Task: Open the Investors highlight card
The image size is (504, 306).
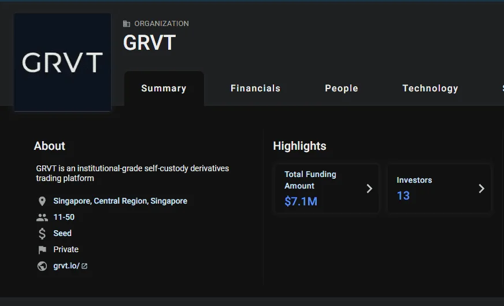Action: 439,189
